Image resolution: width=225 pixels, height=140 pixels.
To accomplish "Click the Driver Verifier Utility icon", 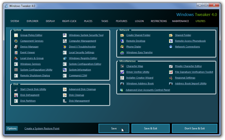I will (x=122, y=72).
